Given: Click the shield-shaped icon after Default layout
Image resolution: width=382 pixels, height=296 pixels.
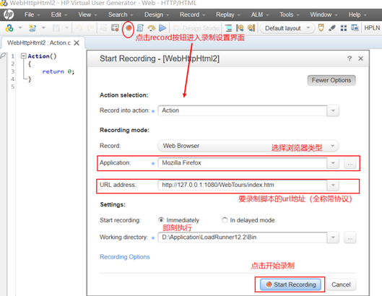Looking at the screenshot, I should [321, 28].
